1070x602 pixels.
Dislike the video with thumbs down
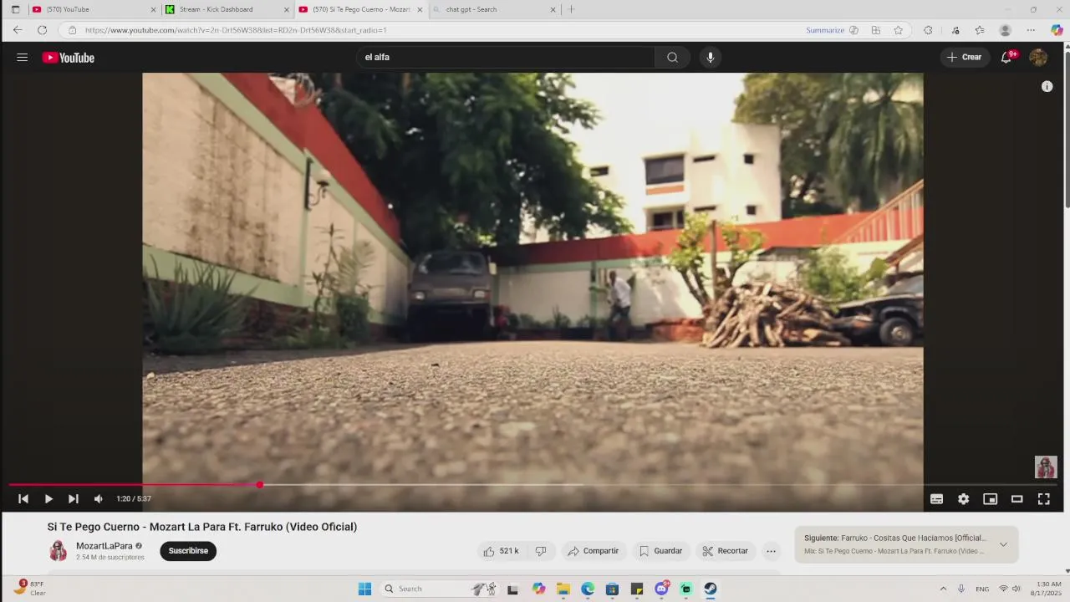(x=541, y=551)
